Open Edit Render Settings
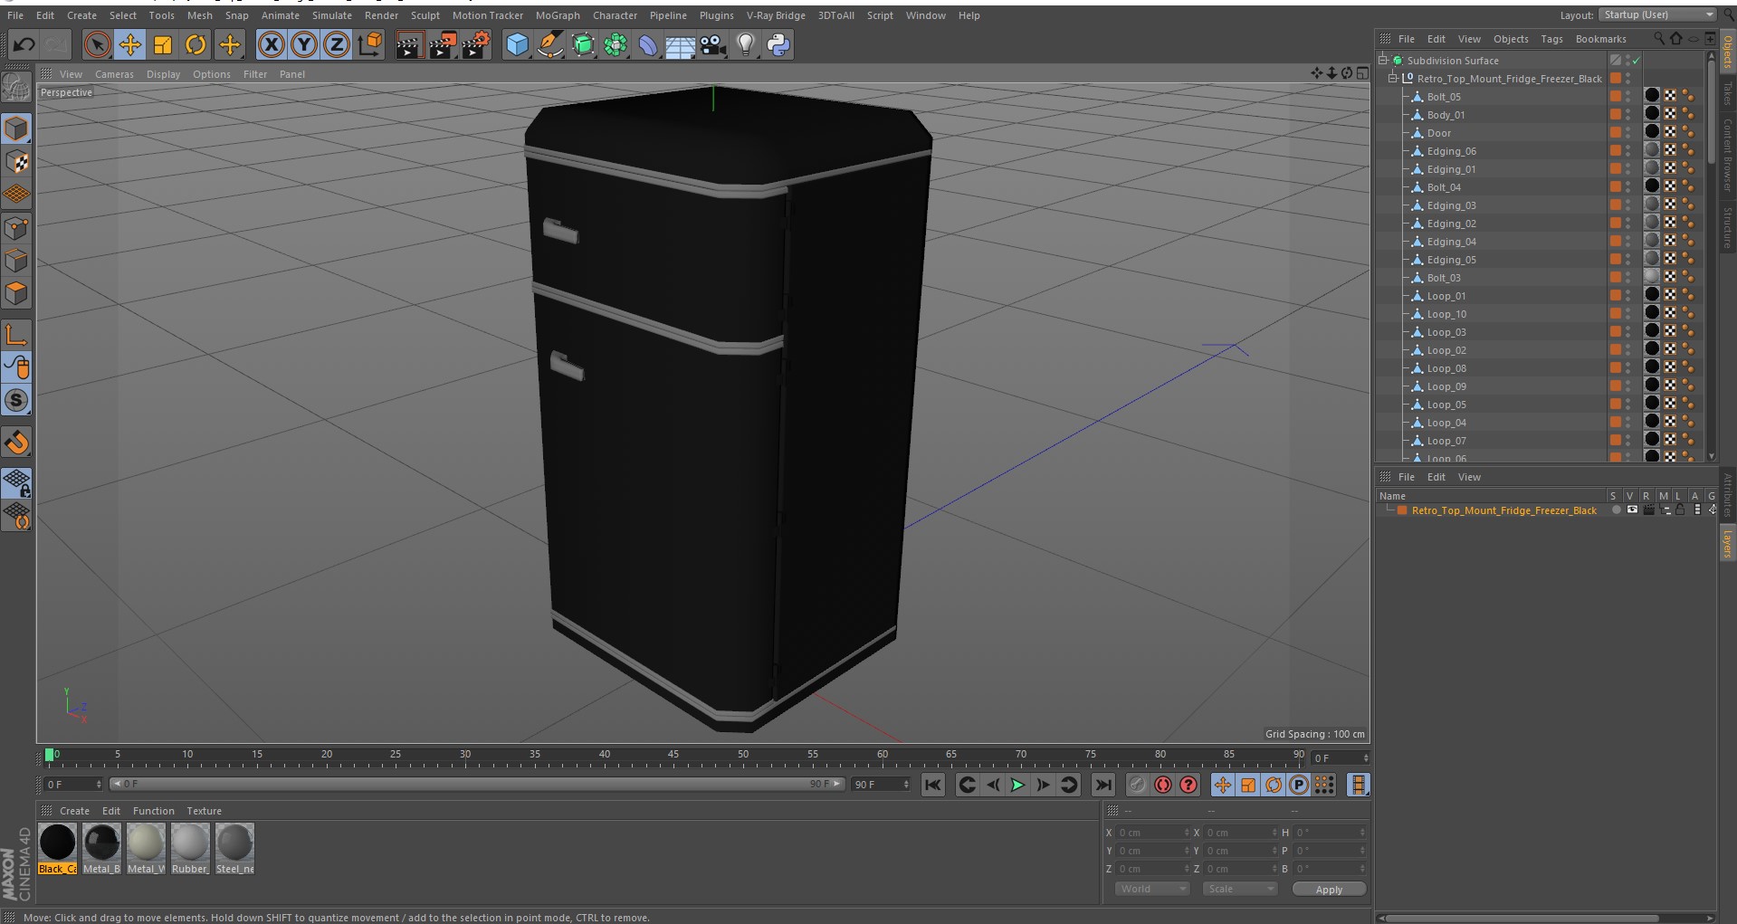This screenshot has width=1737, height=924. click(x=476, y=44)
